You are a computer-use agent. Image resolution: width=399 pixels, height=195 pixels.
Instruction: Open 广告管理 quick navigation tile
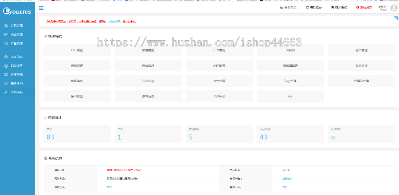click(219, 50)
